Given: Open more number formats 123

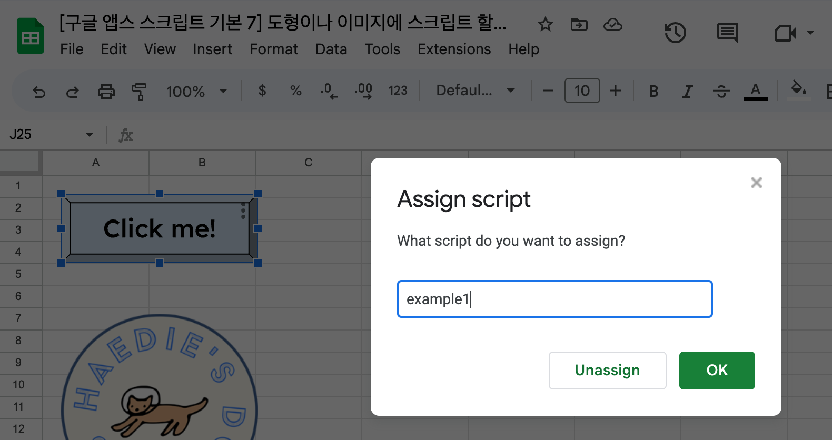Looking at the screenshot, I should point(398,91).
